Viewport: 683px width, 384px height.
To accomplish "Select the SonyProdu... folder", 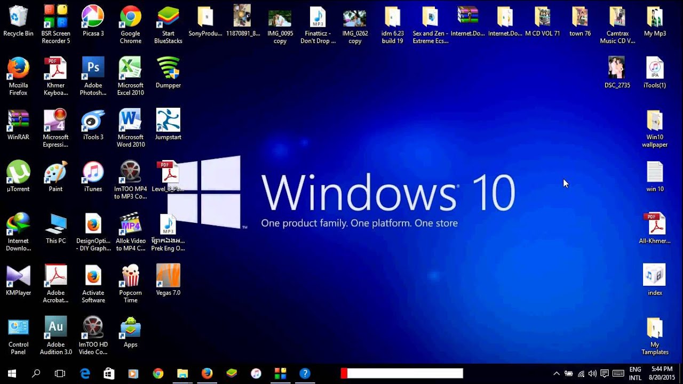I will coord(205,22).
